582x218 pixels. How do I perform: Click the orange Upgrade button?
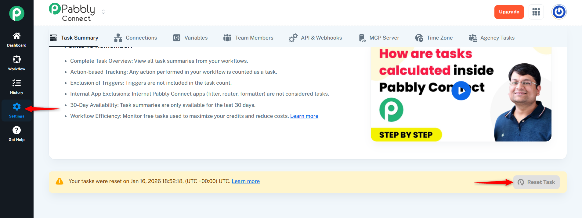point(509,12)
